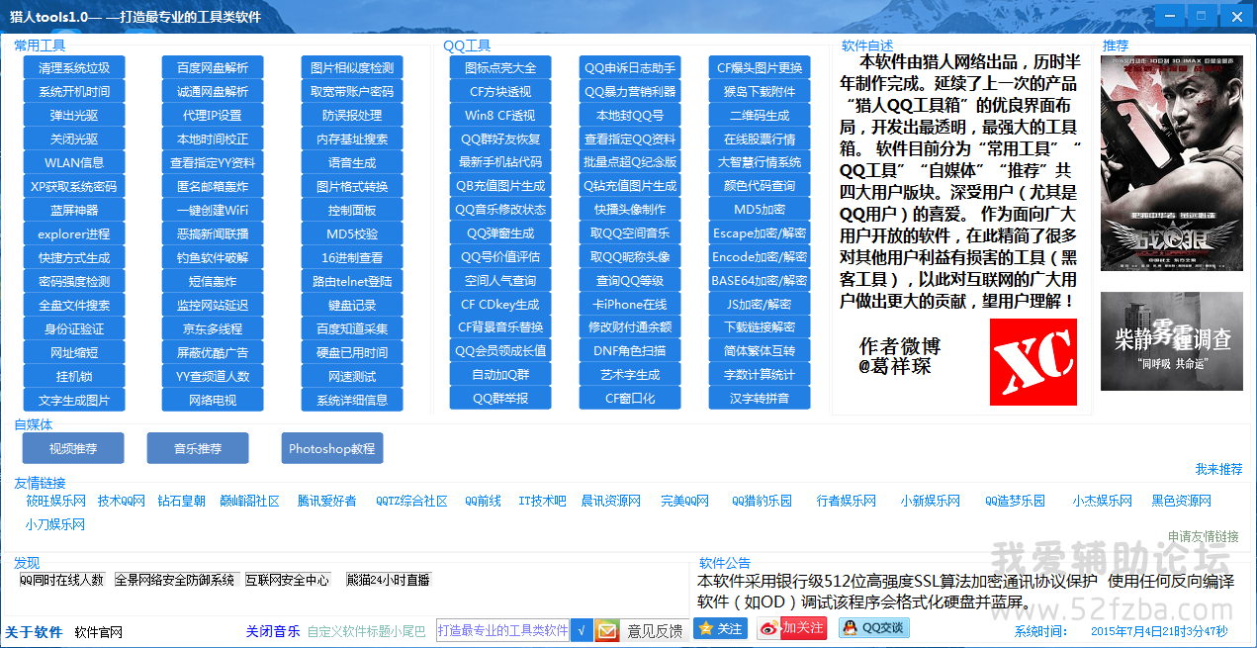Click QQ群好友恢复 button
The image size is (1257, 648).
coord(500,139)
